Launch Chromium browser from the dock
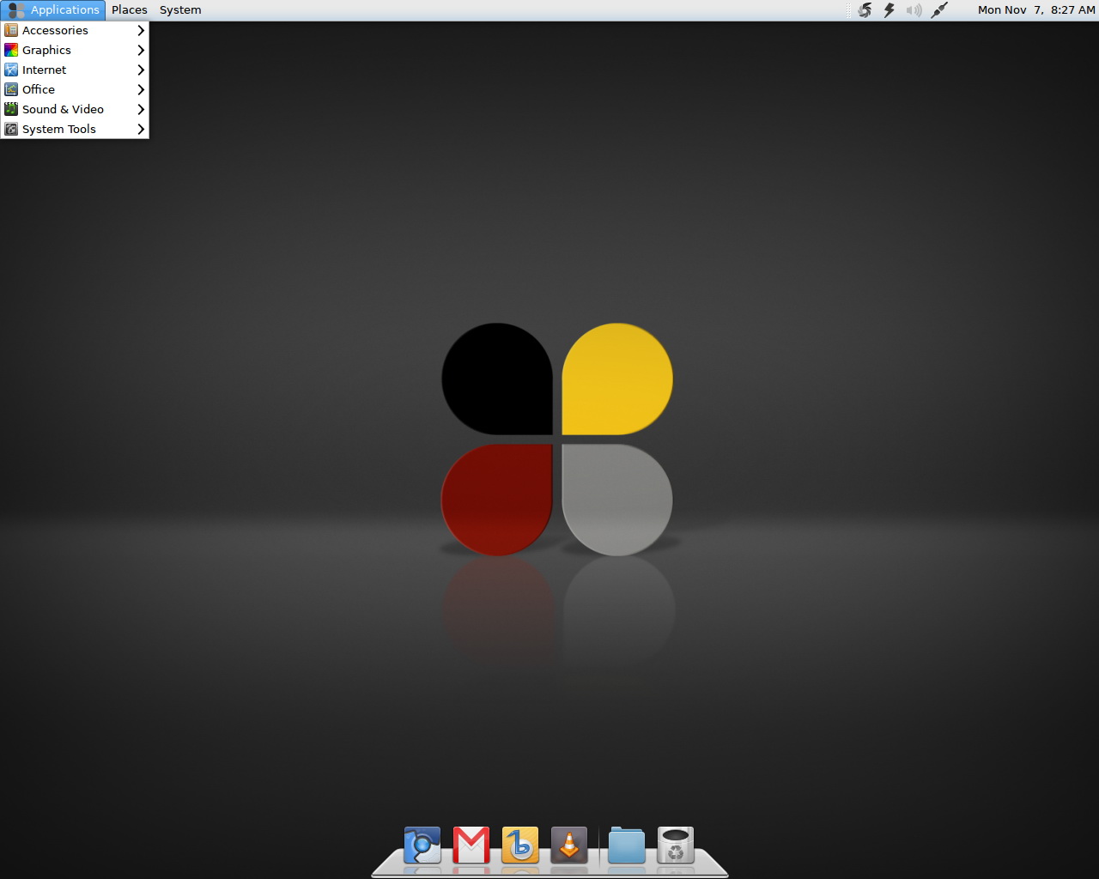This screenshot has height=879, width=1099. click(x=422, y=845)
